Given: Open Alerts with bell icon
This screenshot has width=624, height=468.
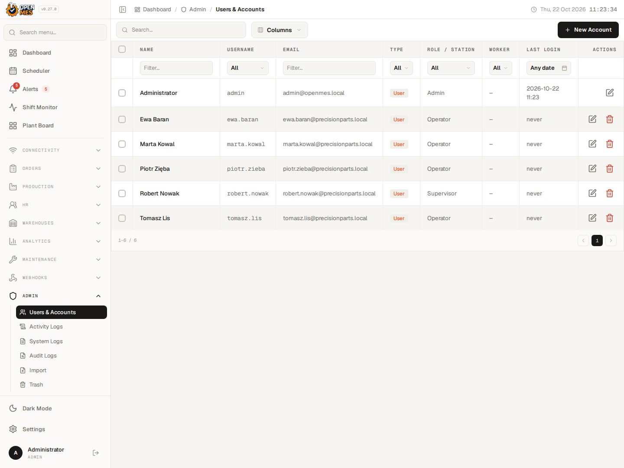Looking at the screenshot, I should pyautogui.click(x=55, y=89).
